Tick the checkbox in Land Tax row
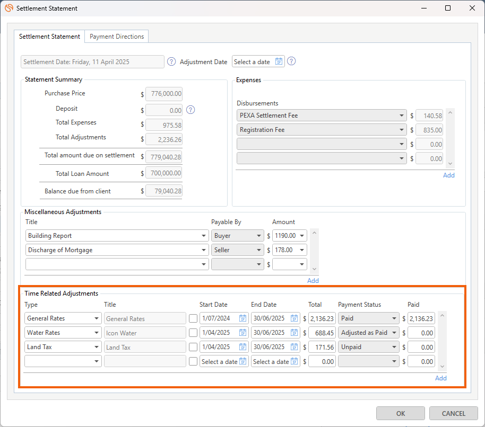 193,347
